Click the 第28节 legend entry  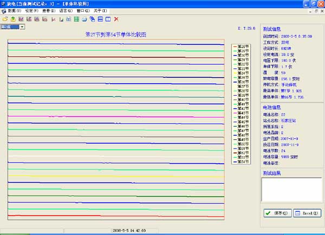241,46
